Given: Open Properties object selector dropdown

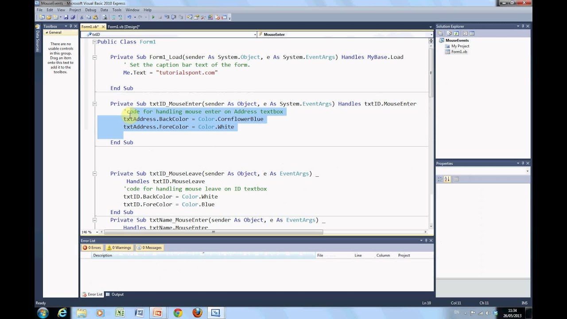Looking at the screenshot, I should tap(527, 171).
